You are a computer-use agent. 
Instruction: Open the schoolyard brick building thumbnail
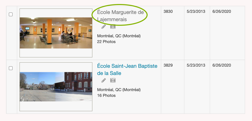coord(56,87)
